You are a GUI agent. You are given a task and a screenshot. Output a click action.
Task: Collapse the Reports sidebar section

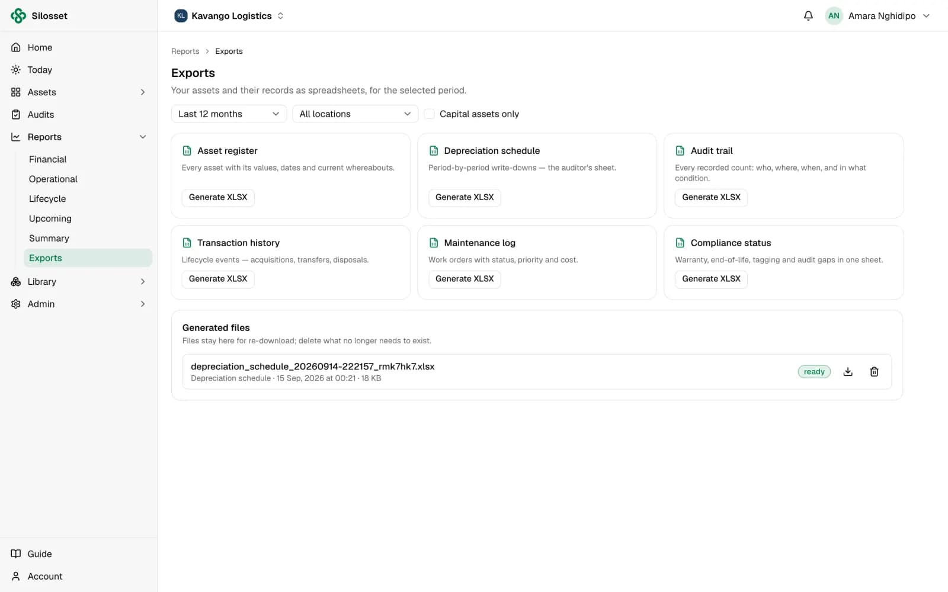click(143, 137)
